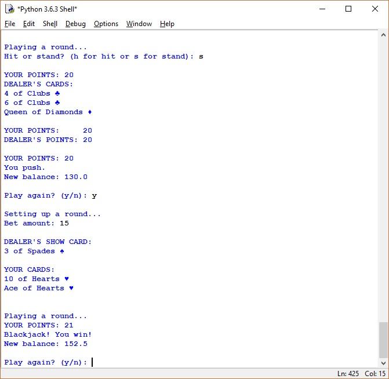Open the Options menu
The image size is (389, 379).
point(106,24)
